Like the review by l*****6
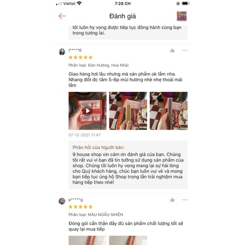Screen dimensions: 245x245 pos(172,51)
